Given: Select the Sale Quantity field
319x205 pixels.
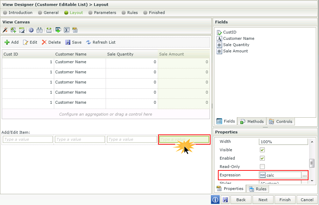Looking at the screenshot, I should tap(233, 45).
